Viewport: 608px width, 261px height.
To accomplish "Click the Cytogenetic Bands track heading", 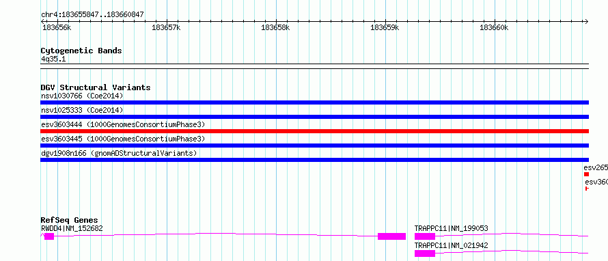I will coord(81,51).
